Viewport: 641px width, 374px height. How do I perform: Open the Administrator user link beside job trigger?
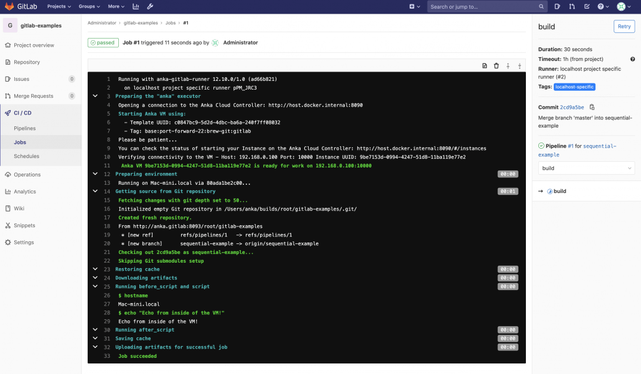[x=240, y=42]
